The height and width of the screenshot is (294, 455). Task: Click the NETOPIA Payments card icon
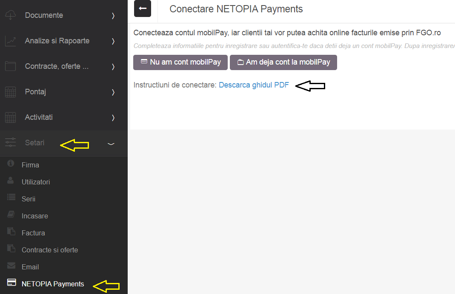11,282
